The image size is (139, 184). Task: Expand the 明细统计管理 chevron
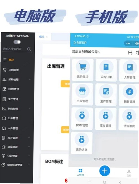click(x=29, y=165)
